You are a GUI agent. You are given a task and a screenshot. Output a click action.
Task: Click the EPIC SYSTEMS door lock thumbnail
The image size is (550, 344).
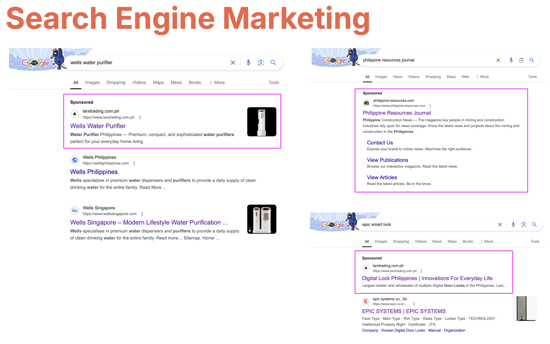tap(524, 308)
